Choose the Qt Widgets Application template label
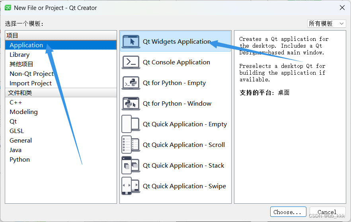 [177, 42]
